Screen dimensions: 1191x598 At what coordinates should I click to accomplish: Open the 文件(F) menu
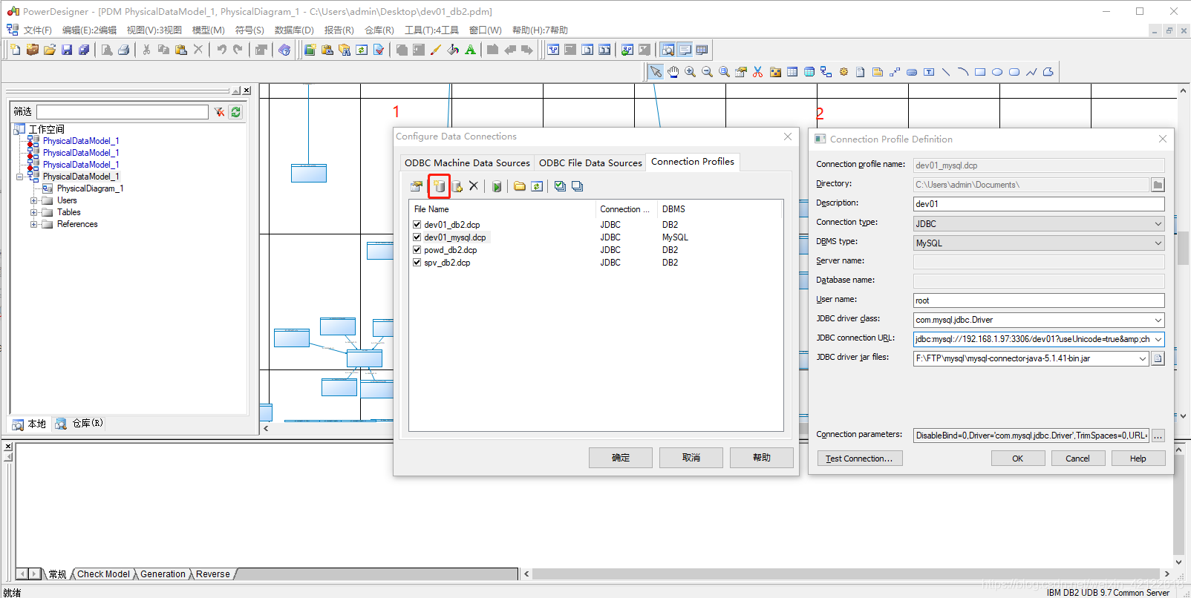[38, 30]
